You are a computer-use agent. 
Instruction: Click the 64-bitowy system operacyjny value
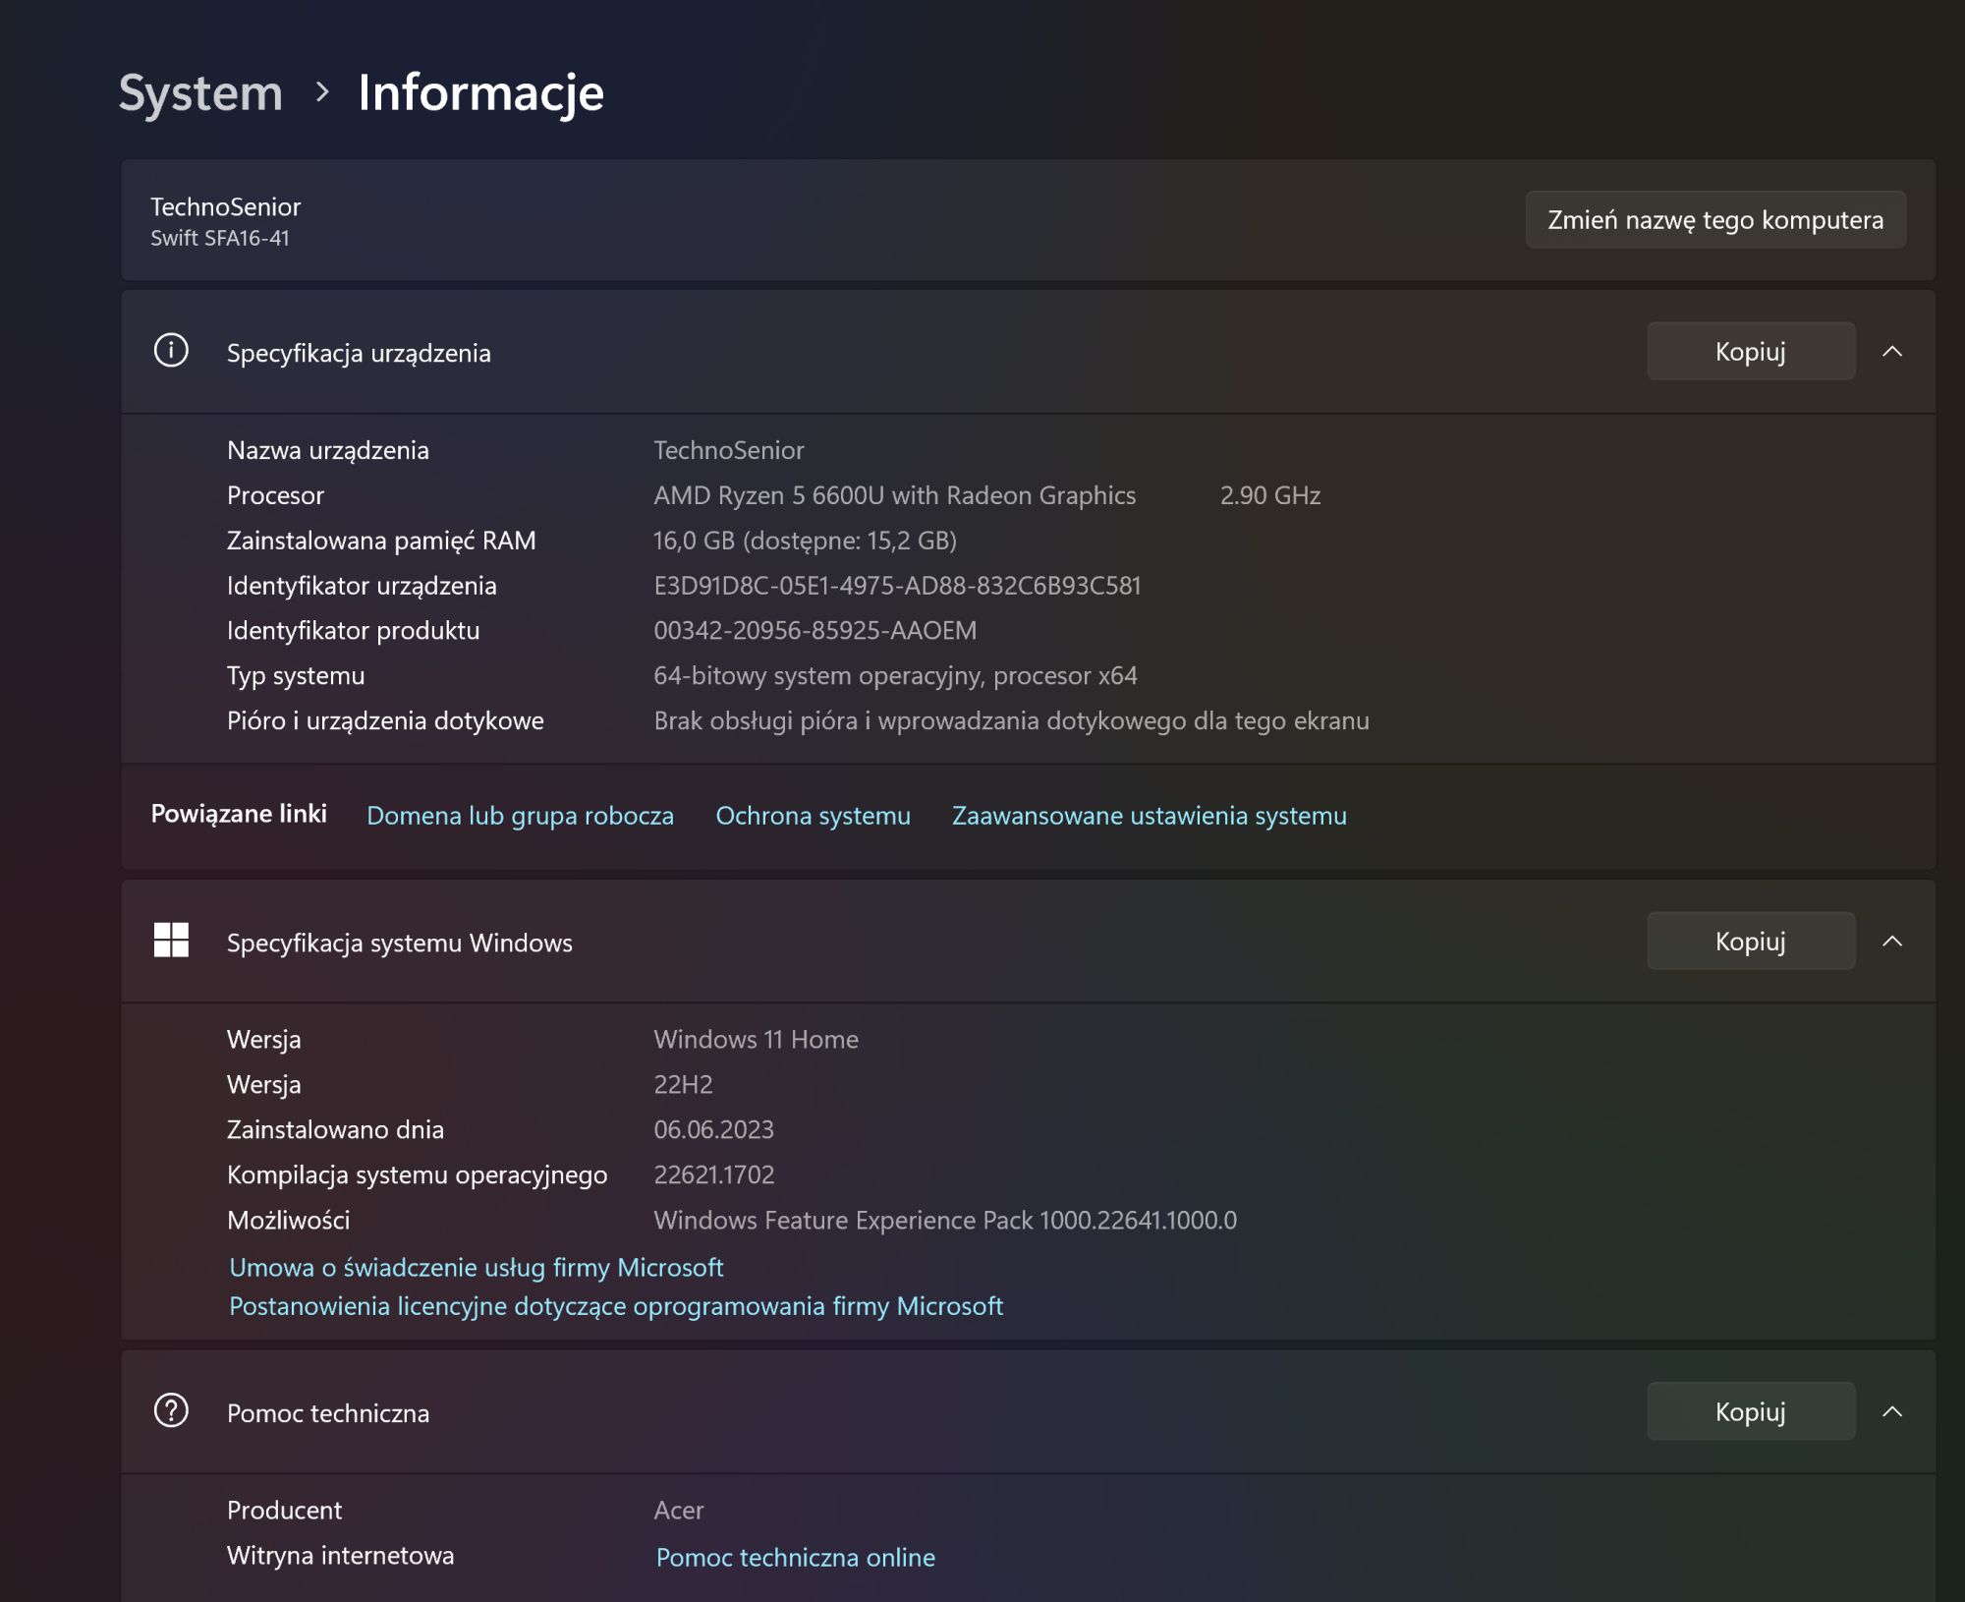[x=896, y=676]
